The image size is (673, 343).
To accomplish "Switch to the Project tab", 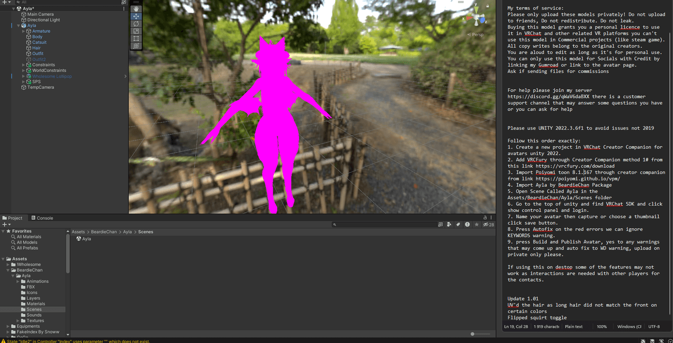I will [12, 218].
